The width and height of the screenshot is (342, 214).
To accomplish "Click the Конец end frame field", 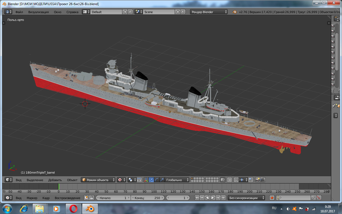I will 147,198.
